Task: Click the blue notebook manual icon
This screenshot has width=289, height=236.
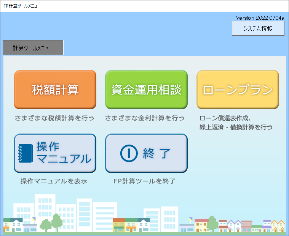Action: 26,153
